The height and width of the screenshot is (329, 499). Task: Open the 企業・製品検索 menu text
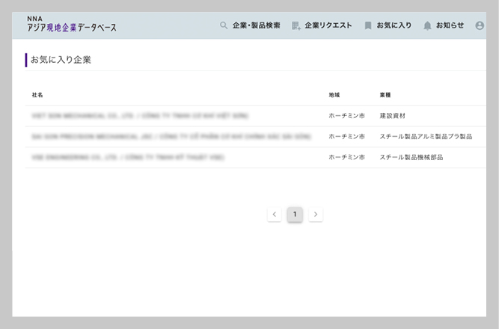click(256, 25)
